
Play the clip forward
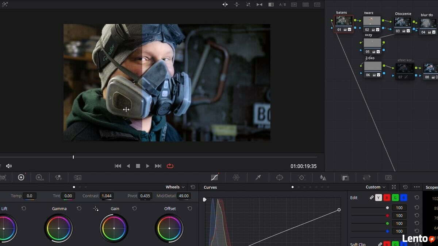pos(148,166)
